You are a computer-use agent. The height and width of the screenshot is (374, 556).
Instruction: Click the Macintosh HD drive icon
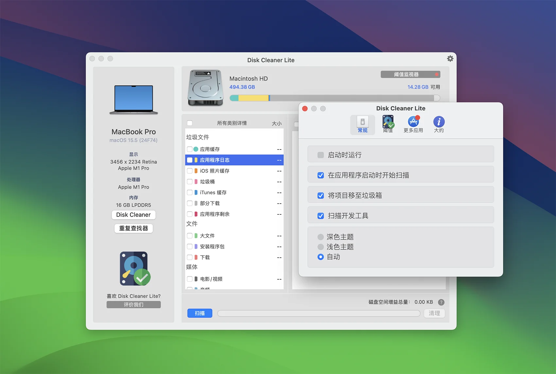click(x=205, y=87)
